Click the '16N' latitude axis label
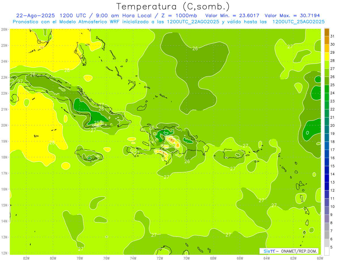The height and width of the screenshot is (262, 340). [4, 189]
